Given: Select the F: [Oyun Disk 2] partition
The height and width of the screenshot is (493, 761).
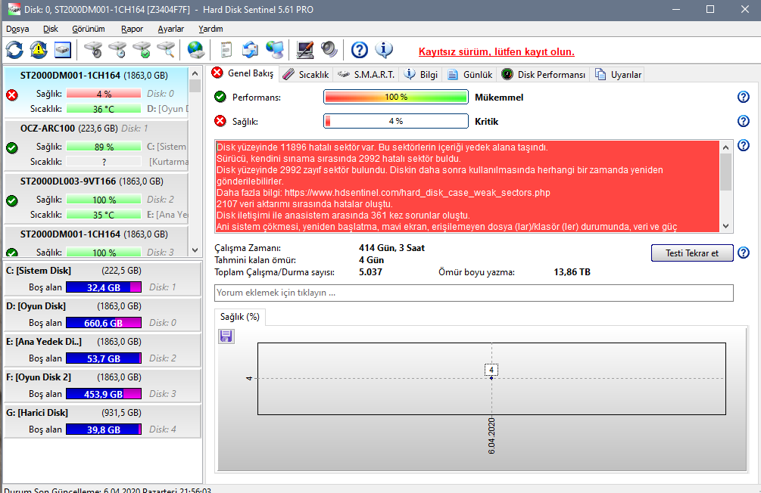Looking at the screenshot, I should (x=102, y=386).
